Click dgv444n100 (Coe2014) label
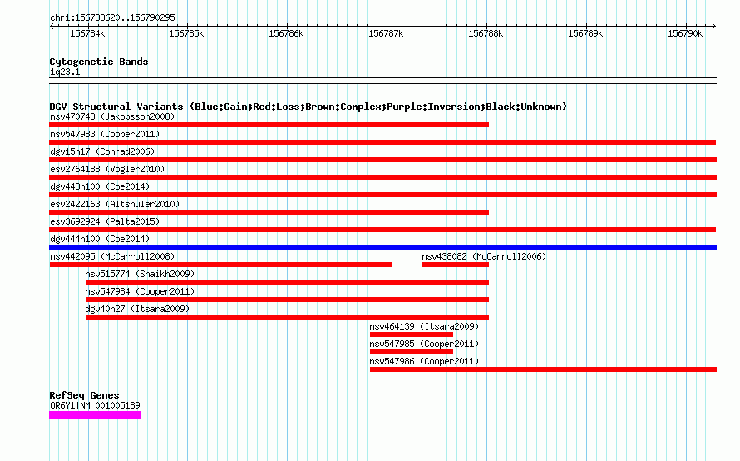The height and width of the screenshot is (461, 740). pyautogui.click(x=100, y=239)
